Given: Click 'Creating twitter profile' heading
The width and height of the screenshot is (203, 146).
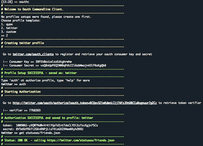Looking at the screenshot, I should 24,43.
